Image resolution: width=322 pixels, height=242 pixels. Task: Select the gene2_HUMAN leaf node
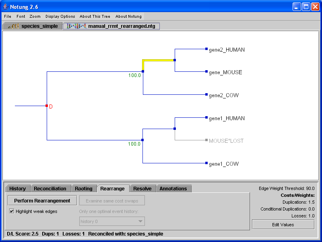point(206,49)
